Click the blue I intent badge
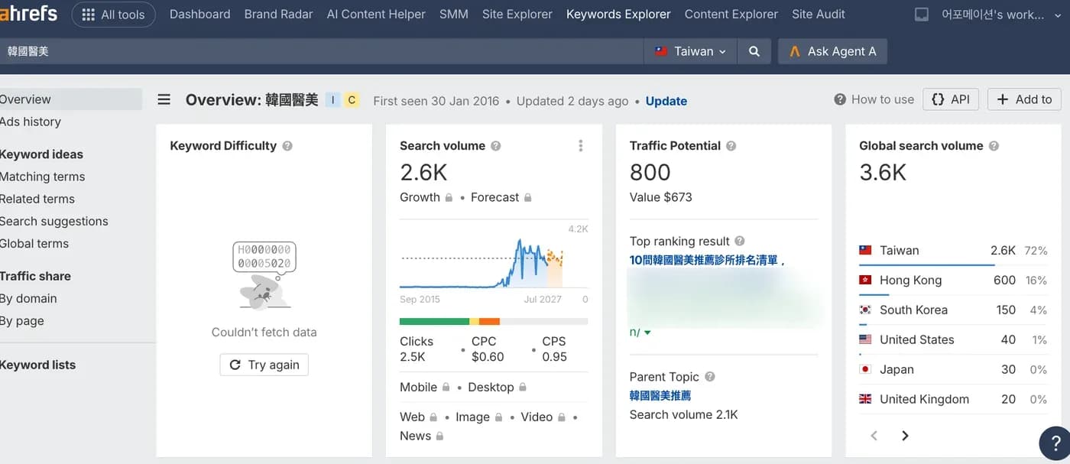 (332, 99)
